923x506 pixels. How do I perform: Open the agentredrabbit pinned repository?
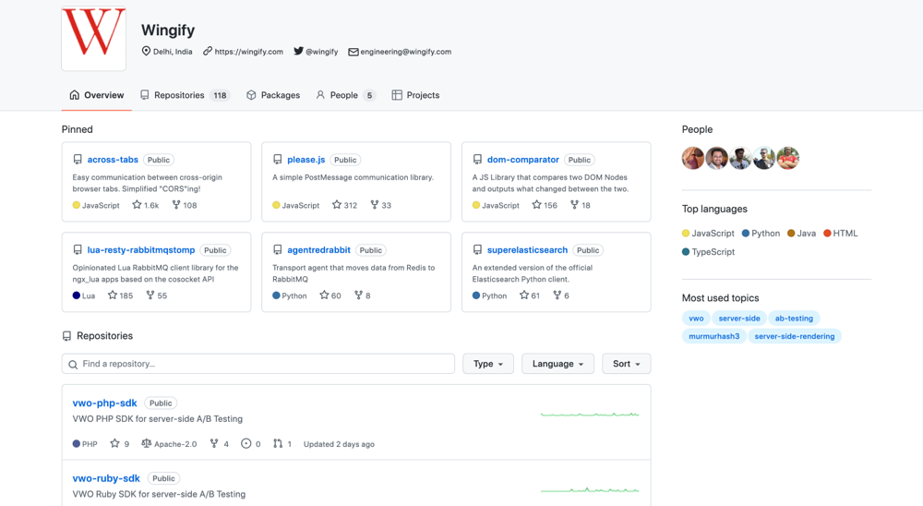click(318, 249)
